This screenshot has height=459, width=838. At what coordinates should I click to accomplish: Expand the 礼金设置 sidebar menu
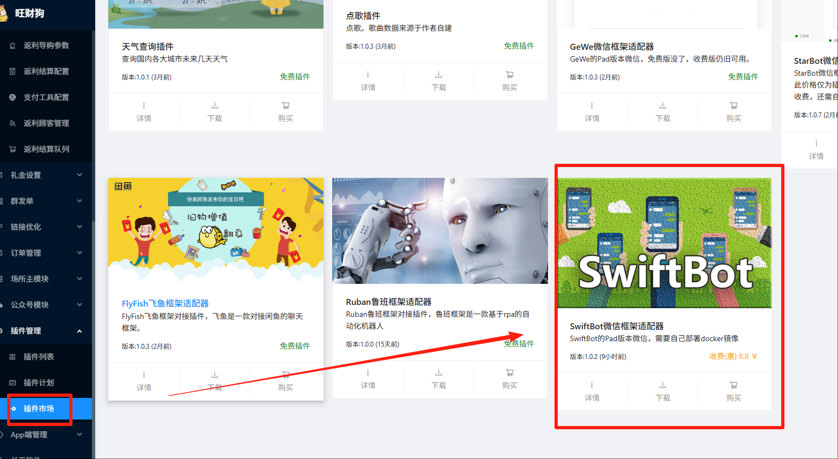(80, 175)
